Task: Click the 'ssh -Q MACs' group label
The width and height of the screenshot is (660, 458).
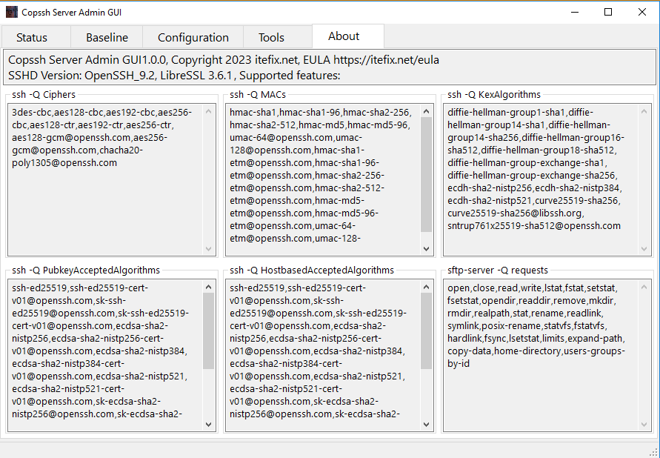Action: tap(258, 95)
